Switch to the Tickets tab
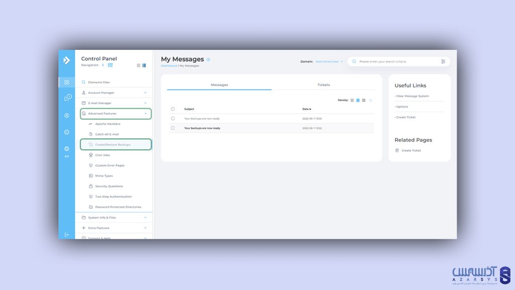Screen dimensions: 515x290 (323, 85)
